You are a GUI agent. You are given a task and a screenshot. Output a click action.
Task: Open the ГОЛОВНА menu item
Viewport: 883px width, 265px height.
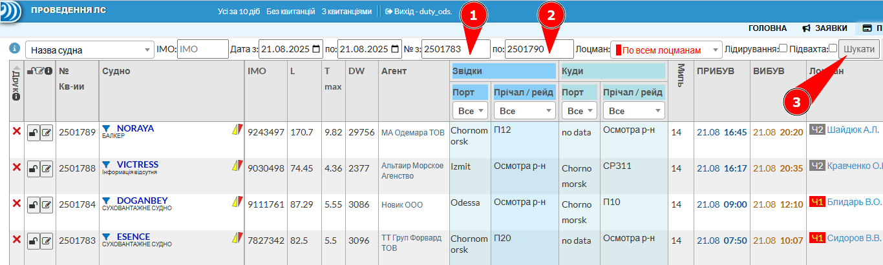[x=767, y=28]
